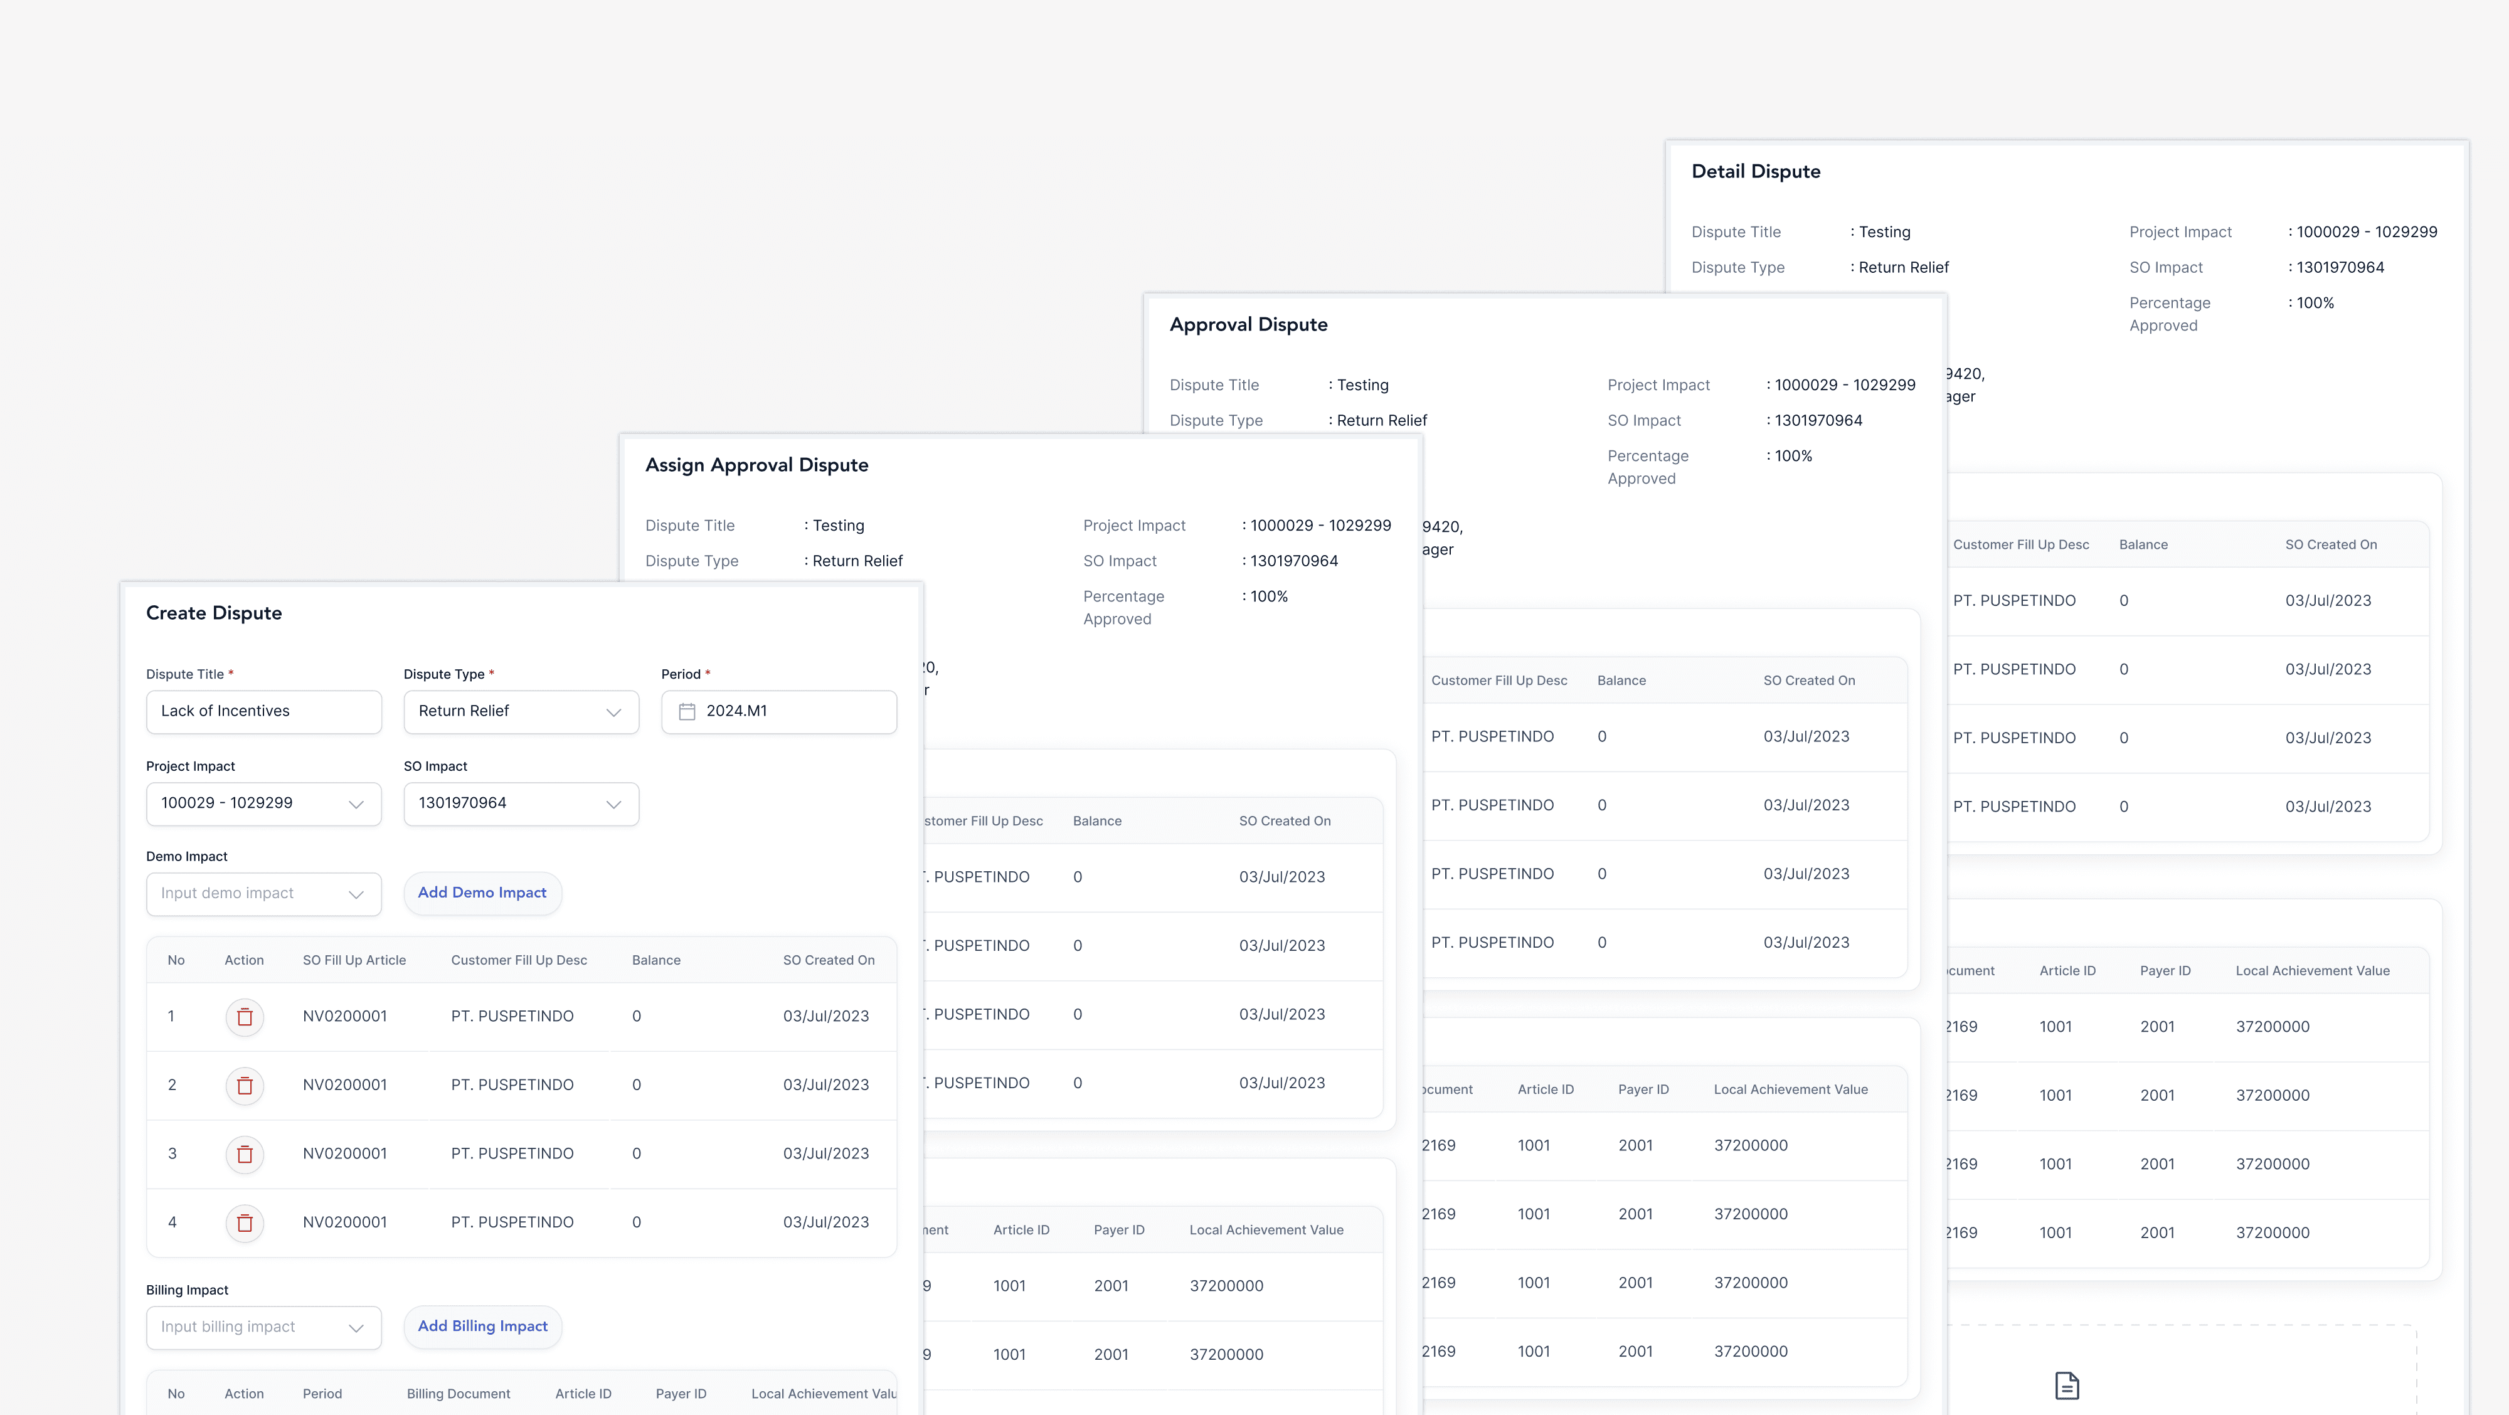Select the Assign Approval Dispute window

757,465
